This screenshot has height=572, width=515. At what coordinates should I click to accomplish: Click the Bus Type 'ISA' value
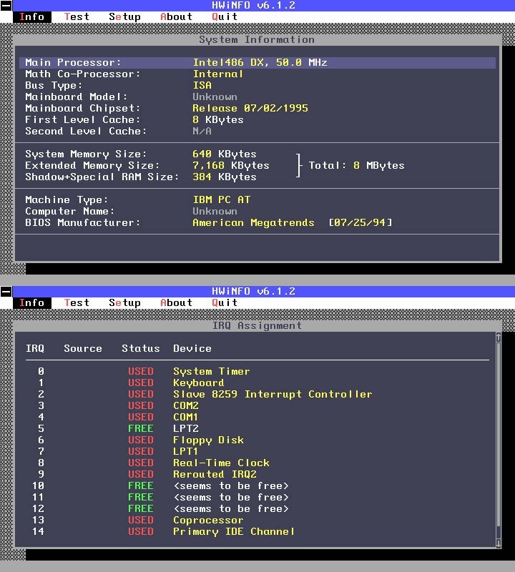click(x=202, y=85)
